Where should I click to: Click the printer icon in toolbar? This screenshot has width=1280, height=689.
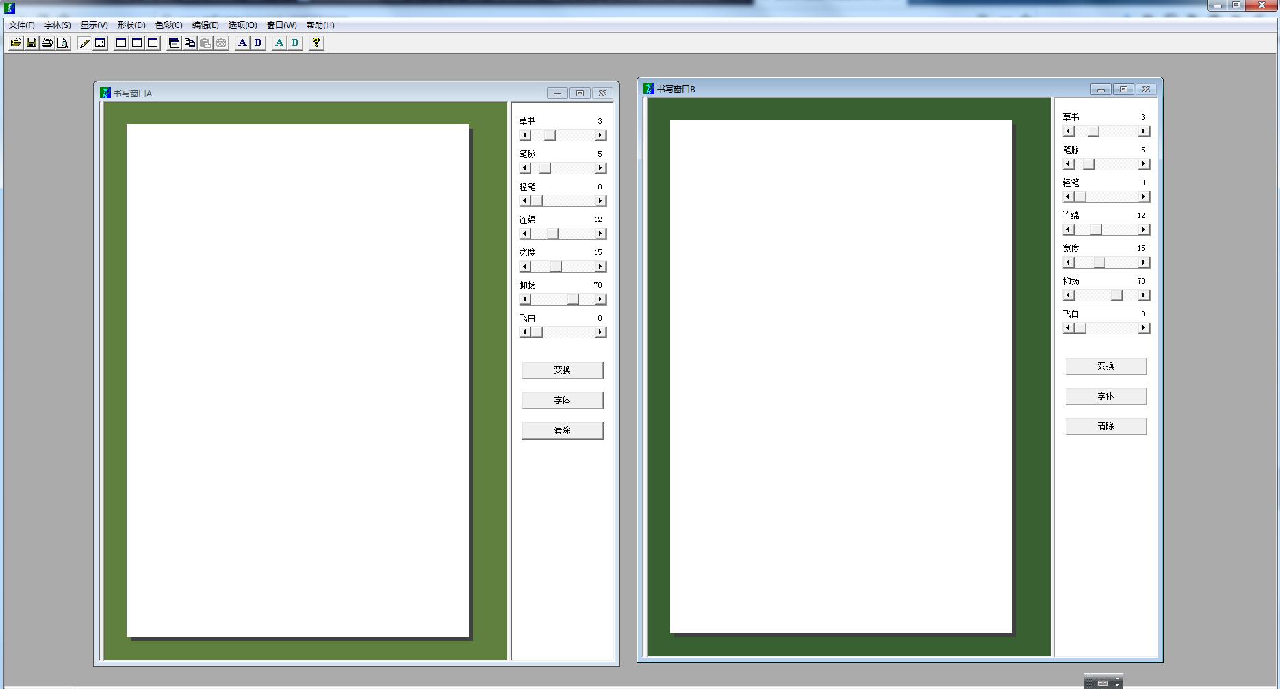[x=47, y=43]
